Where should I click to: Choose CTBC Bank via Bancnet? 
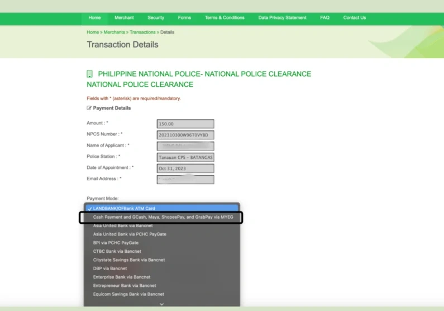[x=162, y=251]
